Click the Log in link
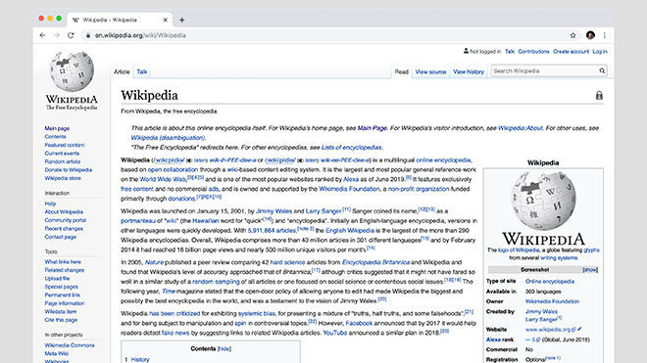Viewport: 647px width, 363px height. coord(600,52)
